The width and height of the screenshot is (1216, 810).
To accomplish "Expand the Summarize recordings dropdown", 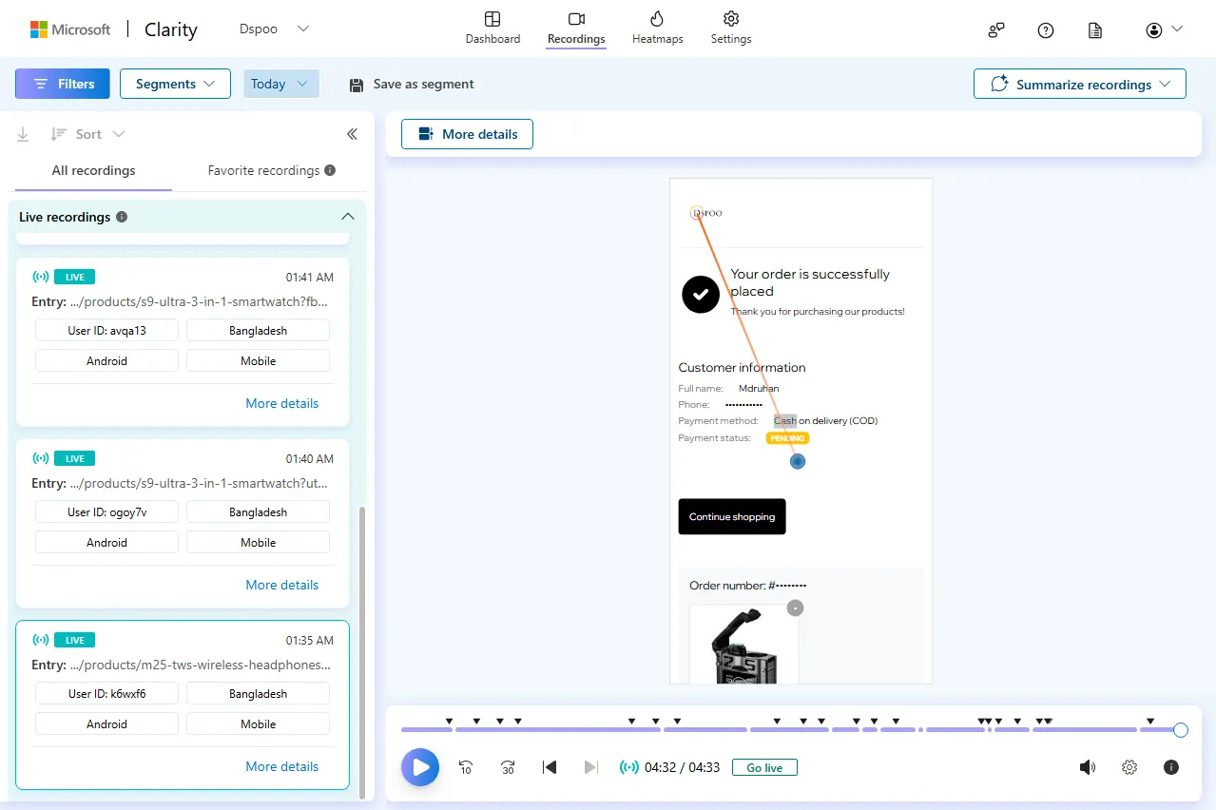I will coord(1080,84).
